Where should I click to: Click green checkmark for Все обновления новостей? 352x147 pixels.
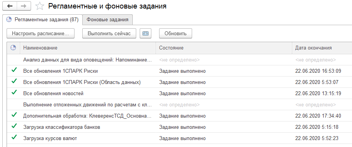point(14,92)
